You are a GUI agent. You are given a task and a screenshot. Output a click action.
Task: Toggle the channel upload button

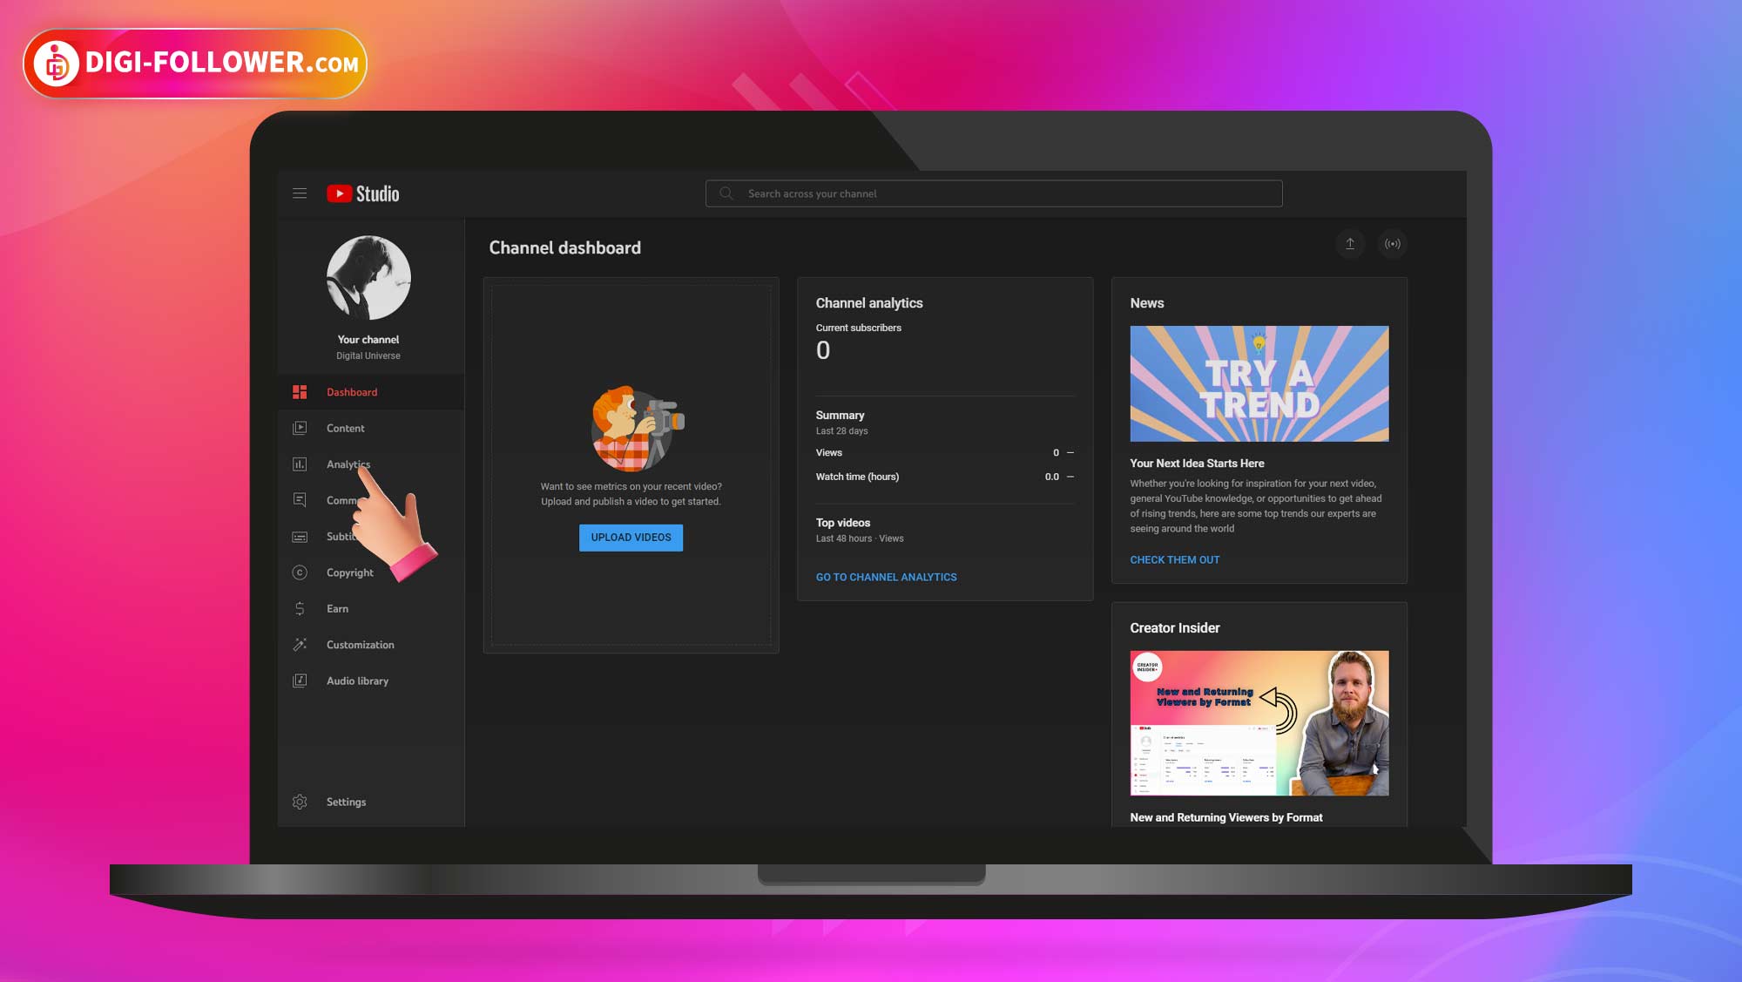point(1349,244)
